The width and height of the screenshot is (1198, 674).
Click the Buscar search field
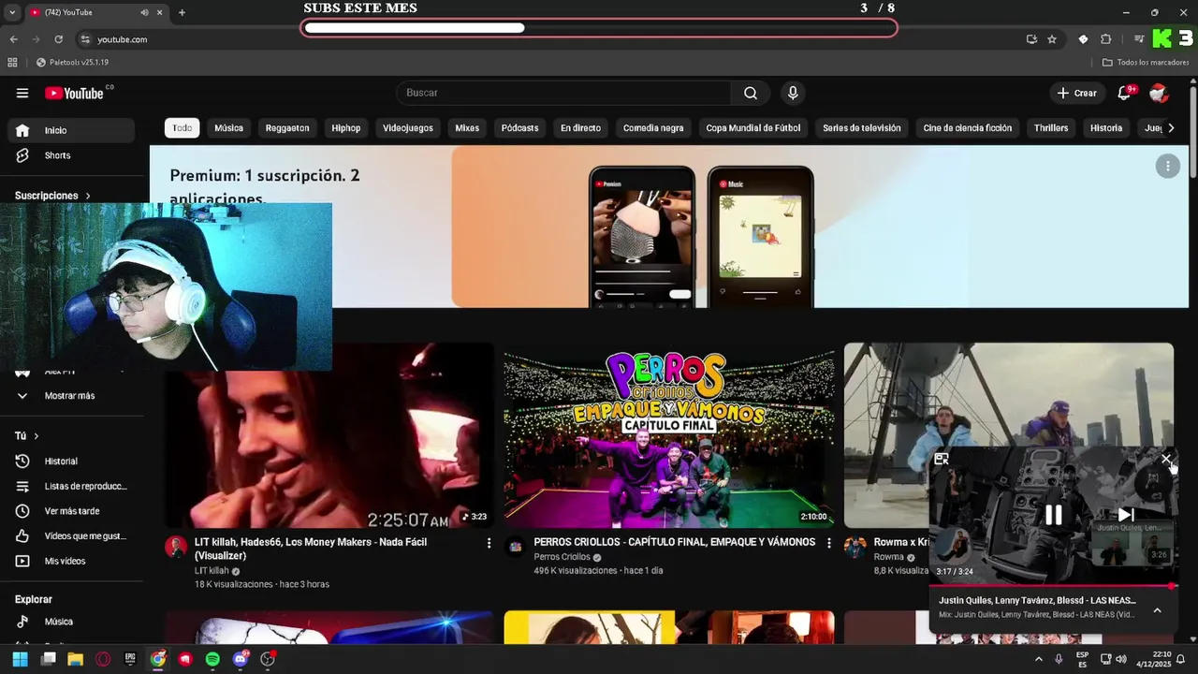(563, 93)
